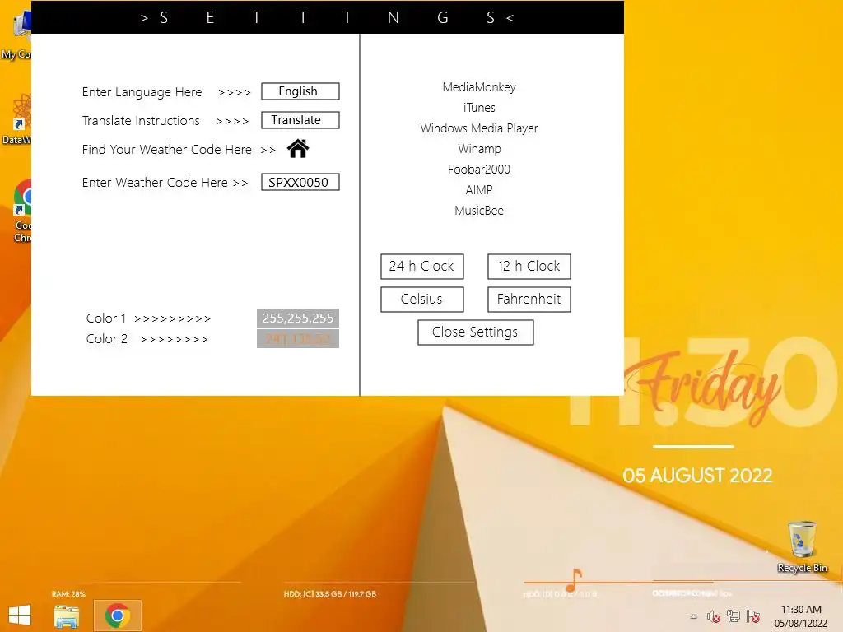Set the temperature to Celsius

click(x=422, y=299)
